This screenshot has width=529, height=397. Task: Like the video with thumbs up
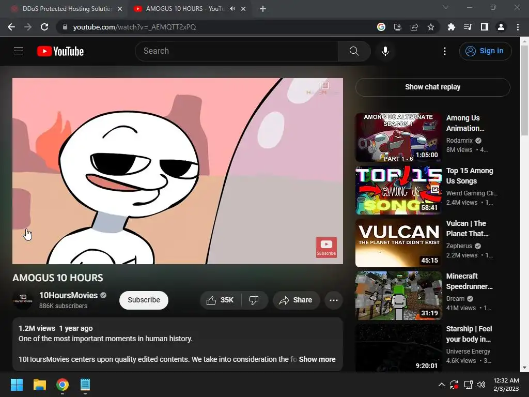tap(220, 300)
